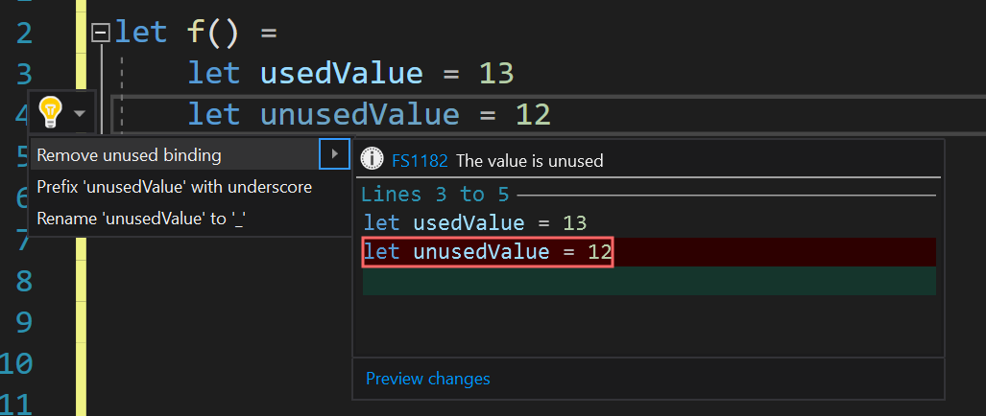Click the function name f in the editor
The height and width of the screenshot is (416, 986).
196,33
